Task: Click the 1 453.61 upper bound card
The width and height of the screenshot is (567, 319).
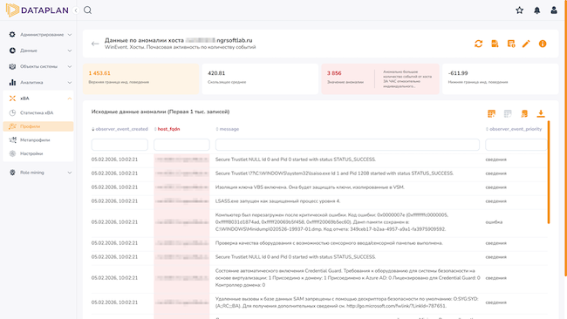Action: click(x=140, y=78)
